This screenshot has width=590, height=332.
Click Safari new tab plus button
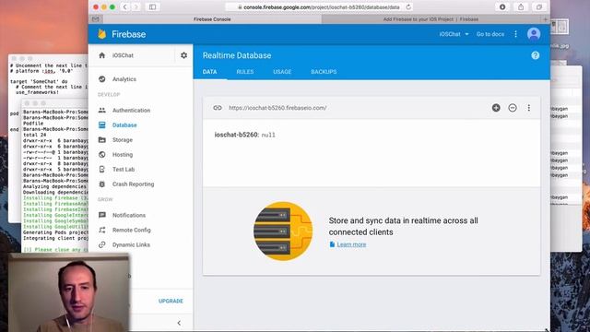click(x=545, y=18)
